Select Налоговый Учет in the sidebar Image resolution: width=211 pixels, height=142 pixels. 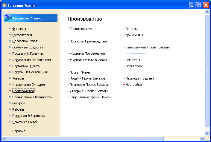25,41
